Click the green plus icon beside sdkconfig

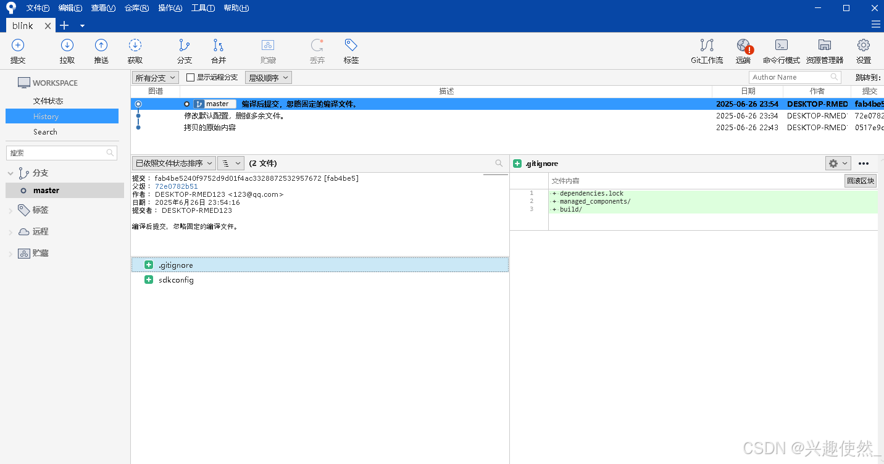click(x=149, y=280)
